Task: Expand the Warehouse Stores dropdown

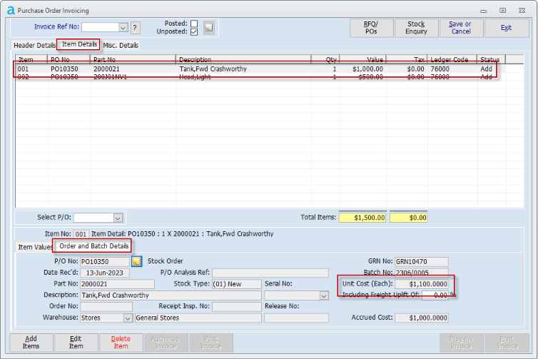Action: pos(128,318)
